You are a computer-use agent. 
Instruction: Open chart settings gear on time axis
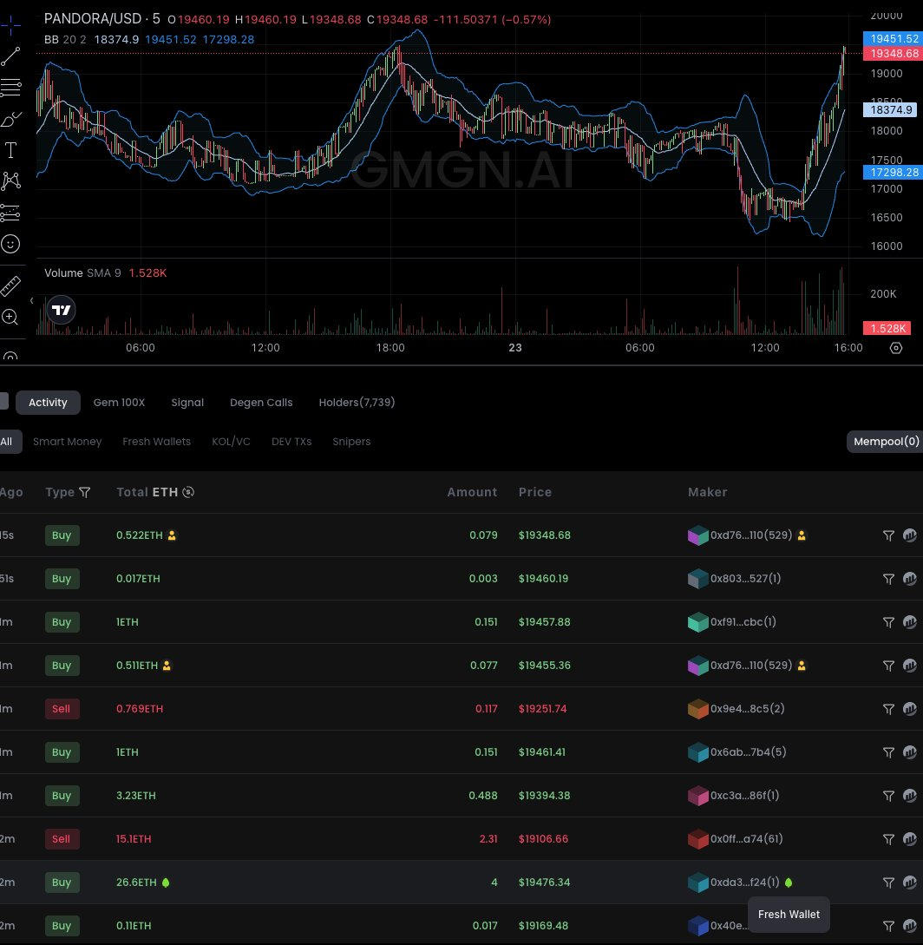[896, 348]
